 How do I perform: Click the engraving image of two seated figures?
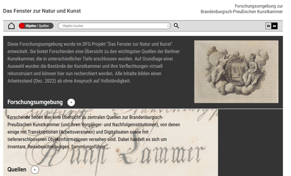[x=236, y=71]
